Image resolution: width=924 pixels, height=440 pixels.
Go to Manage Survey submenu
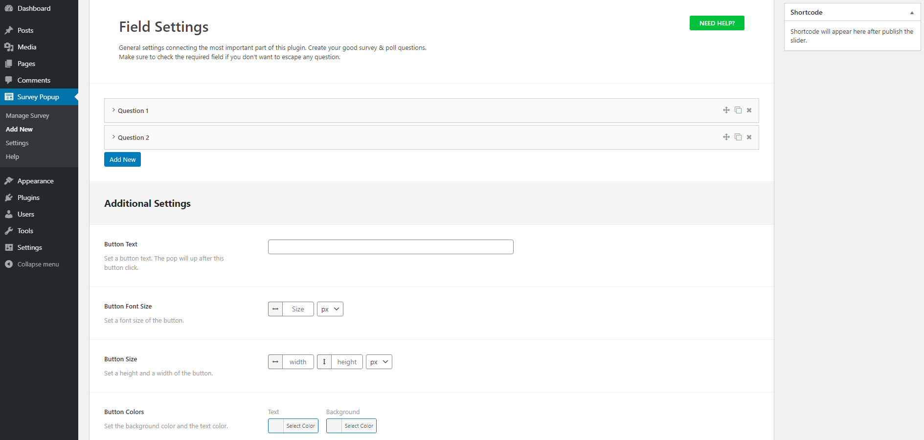point(27,116)
